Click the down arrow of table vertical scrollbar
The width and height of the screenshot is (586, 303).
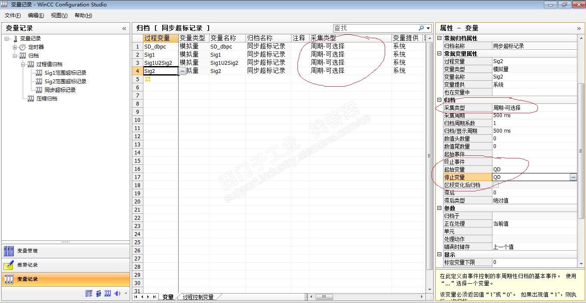pyautogui.click(x=429, y=290)
